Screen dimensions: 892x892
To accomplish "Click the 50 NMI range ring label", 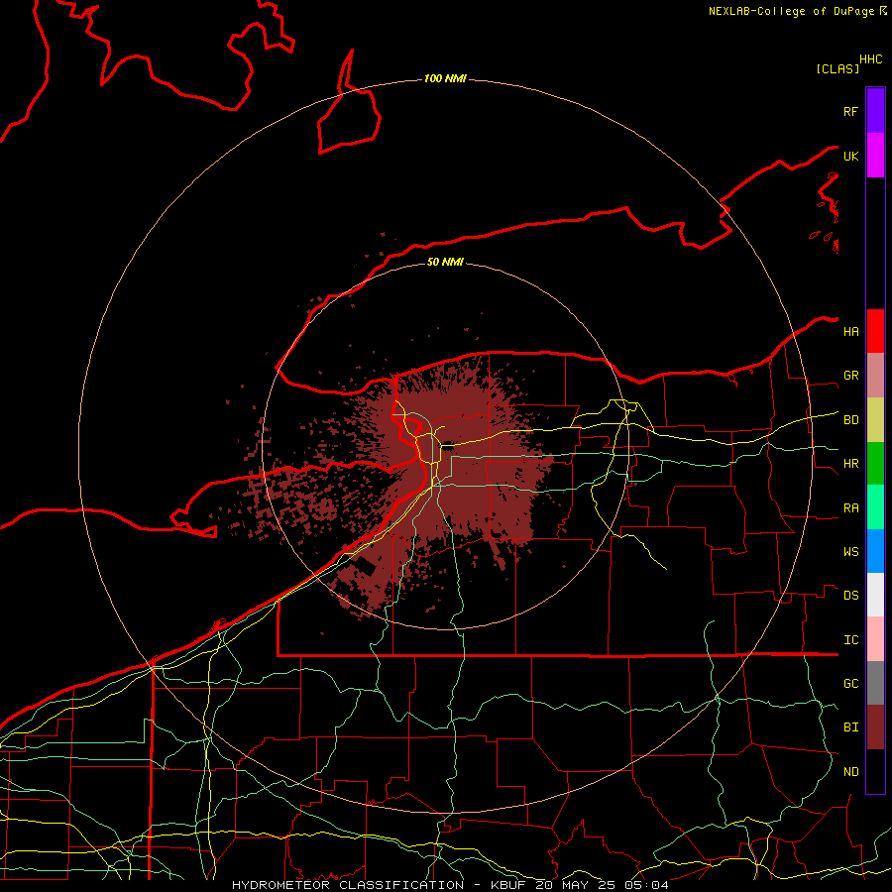I will click(x=445, y=262).
